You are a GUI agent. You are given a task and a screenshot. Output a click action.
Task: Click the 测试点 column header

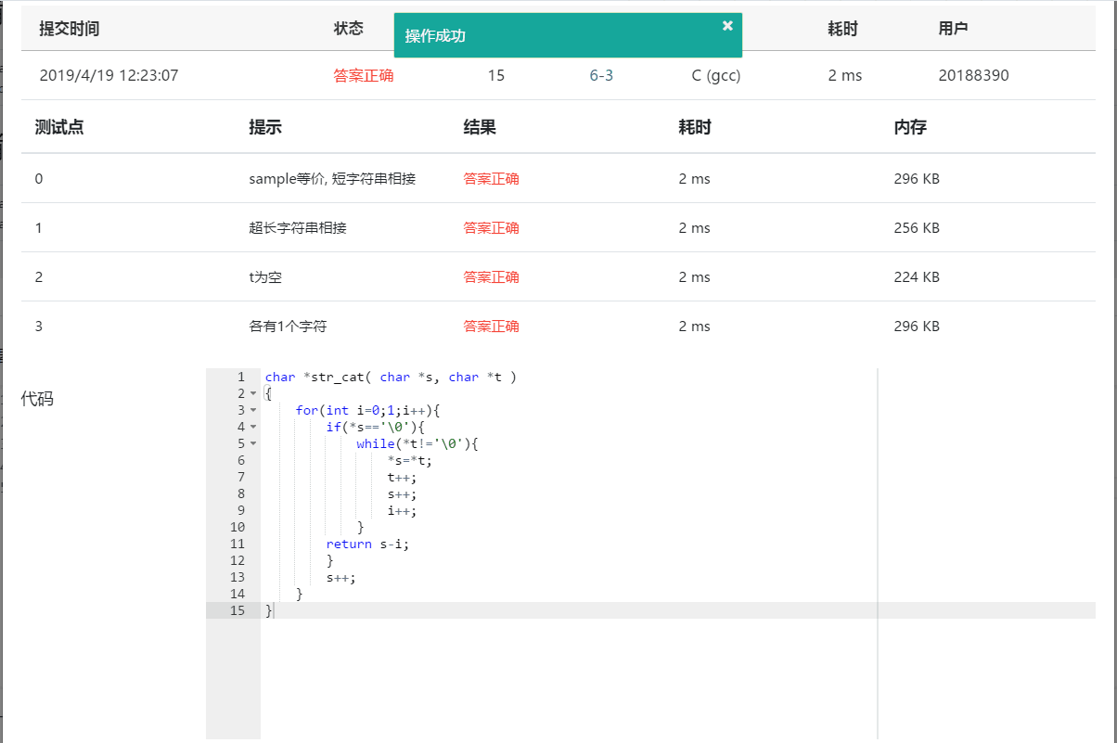point(59,127)
